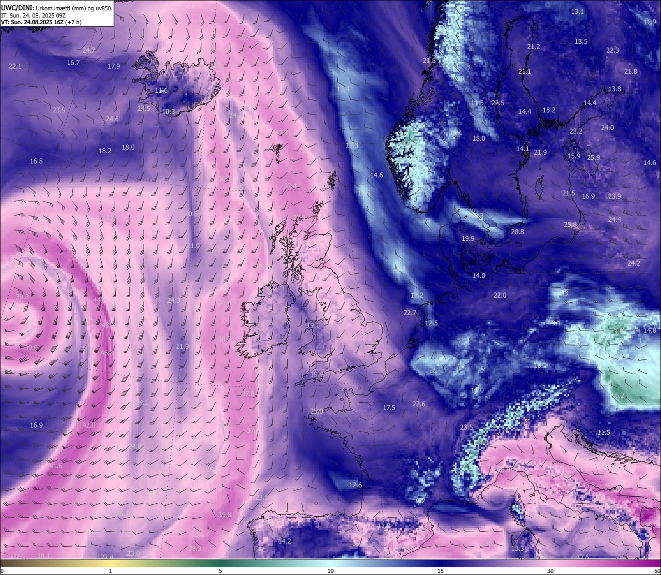Click the map value 14.2

point(285,541)
